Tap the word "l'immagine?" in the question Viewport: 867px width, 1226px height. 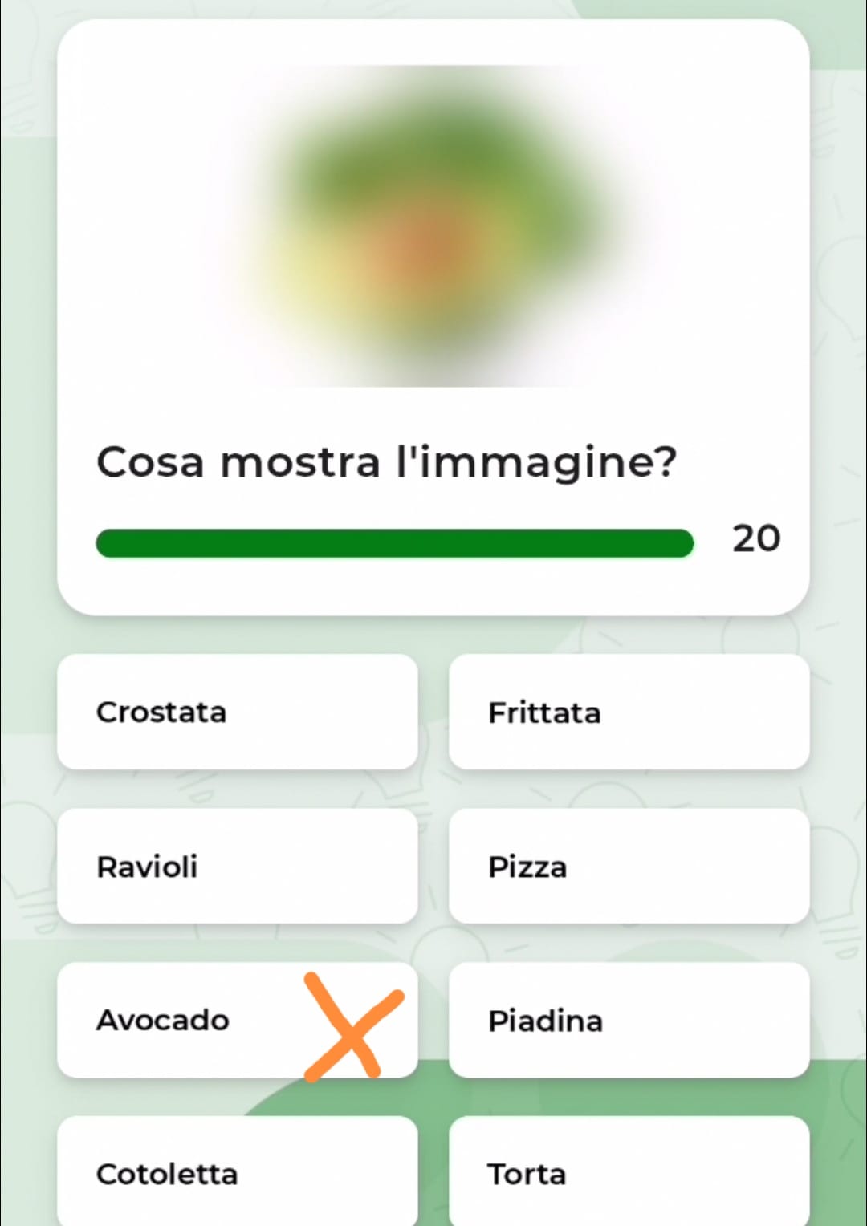(x=536, y=464)
